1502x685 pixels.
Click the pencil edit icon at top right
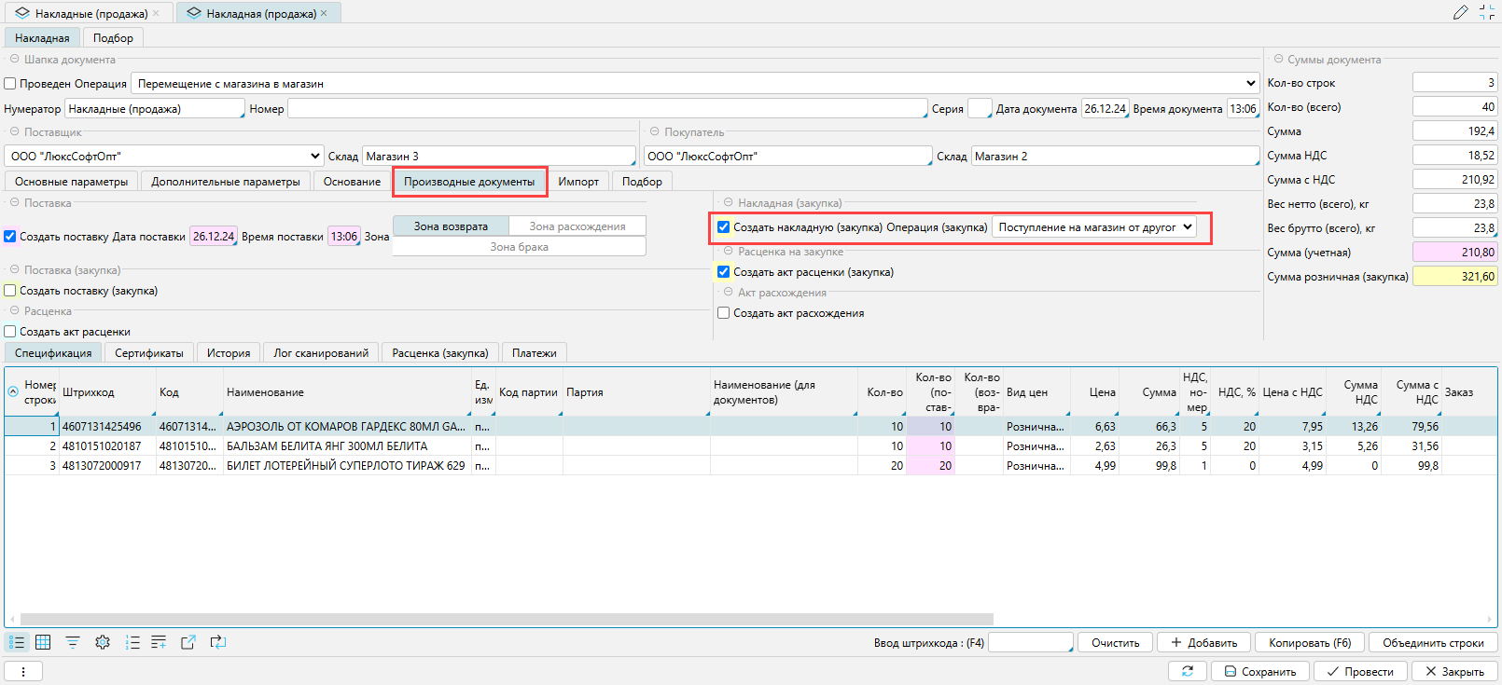pos(1460,12)
